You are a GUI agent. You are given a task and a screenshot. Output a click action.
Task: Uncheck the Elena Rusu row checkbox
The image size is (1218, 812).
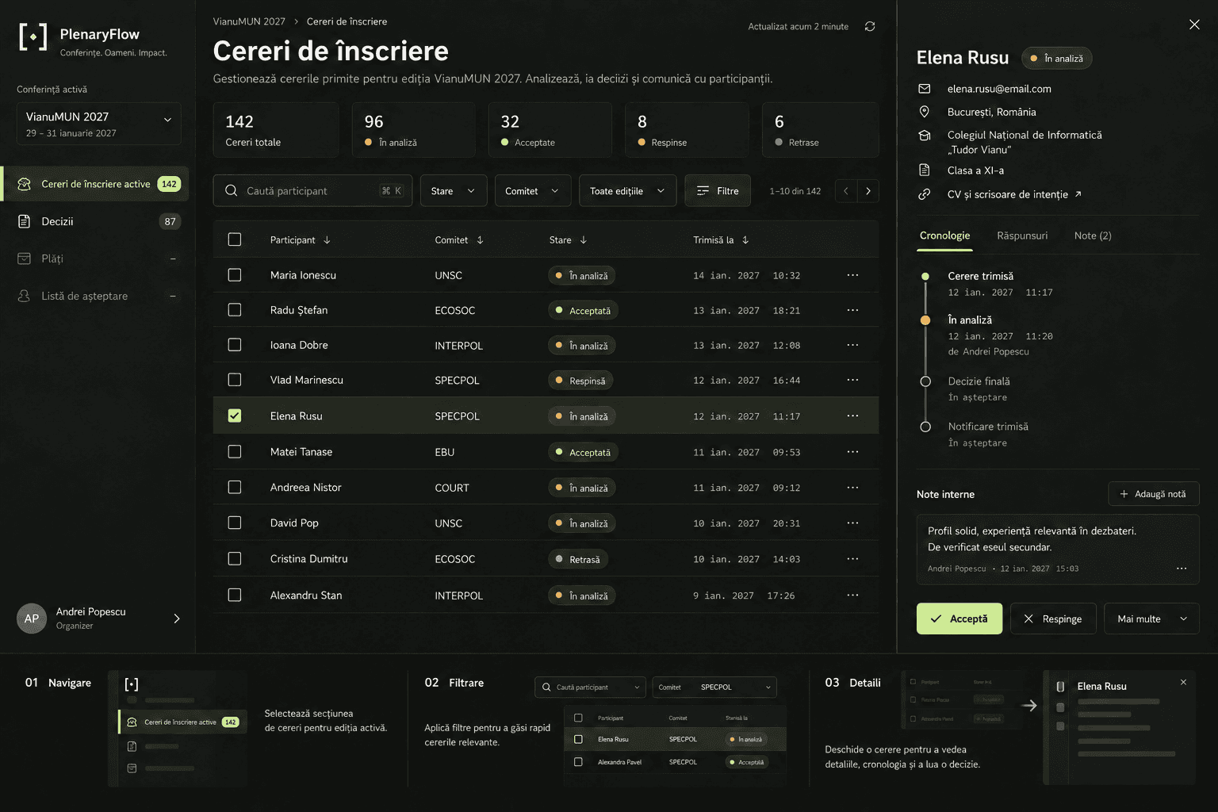[235, 416]
